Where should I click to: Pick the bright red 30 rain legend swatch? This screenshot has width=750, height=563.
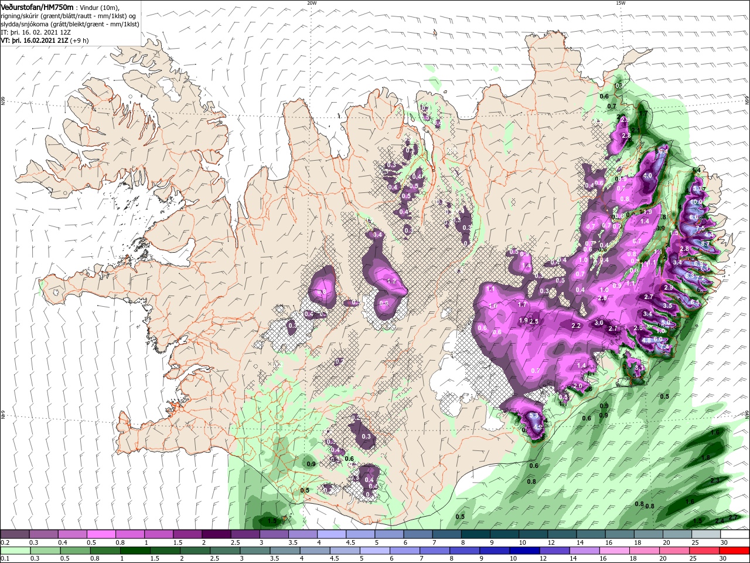tap(735, 550)
